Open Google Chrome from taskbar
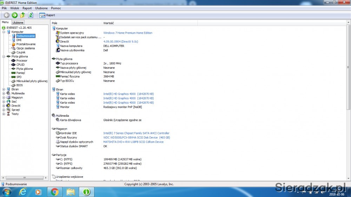 (54, 192)
